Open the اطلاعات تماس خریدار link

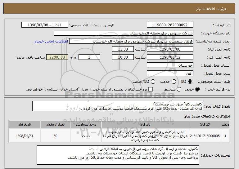click(51, 41)
